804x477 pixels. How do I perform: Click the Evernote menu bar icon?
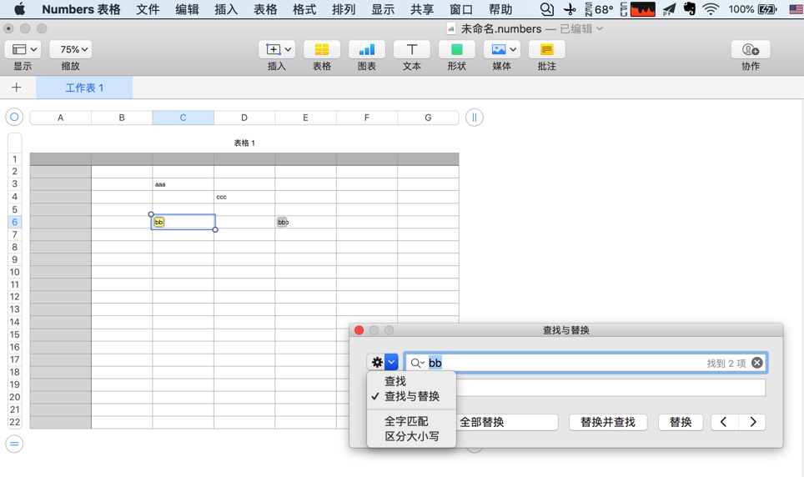[690, 8]
